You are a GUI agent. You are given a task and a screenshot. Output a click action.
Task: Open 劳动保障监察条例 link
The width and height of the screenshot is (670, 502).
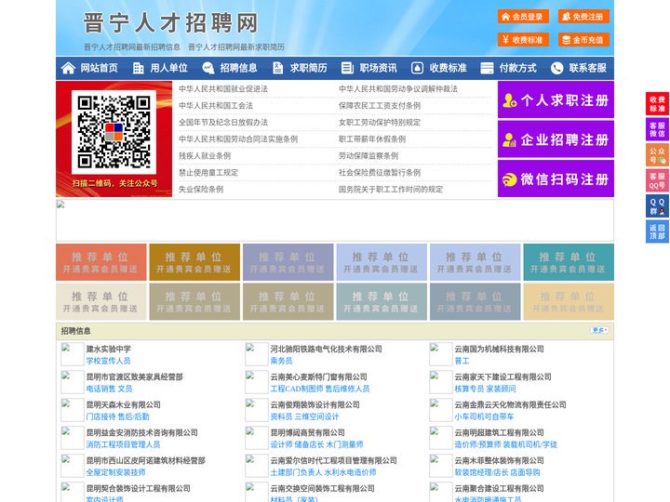pos(368,156)
